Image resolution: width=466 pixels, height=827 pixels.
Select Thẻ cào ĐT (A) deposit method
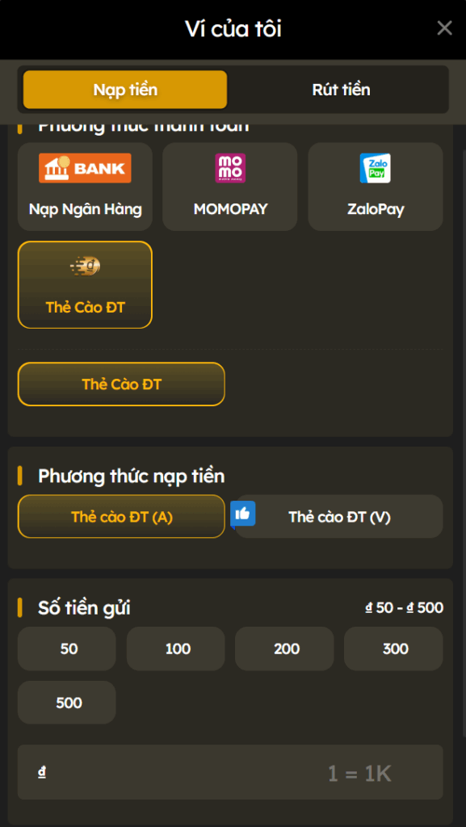coord(121,517)
